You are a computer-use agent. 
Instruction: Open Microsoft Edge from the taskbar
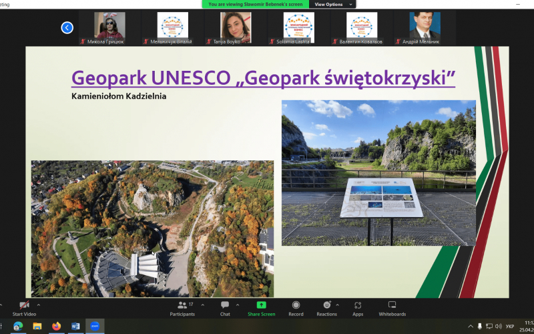coord(18,326)
